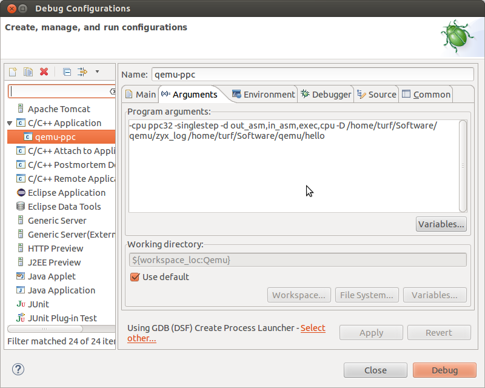Click the working directory Variables... button
Screen dimensions: 485x388
435,295
